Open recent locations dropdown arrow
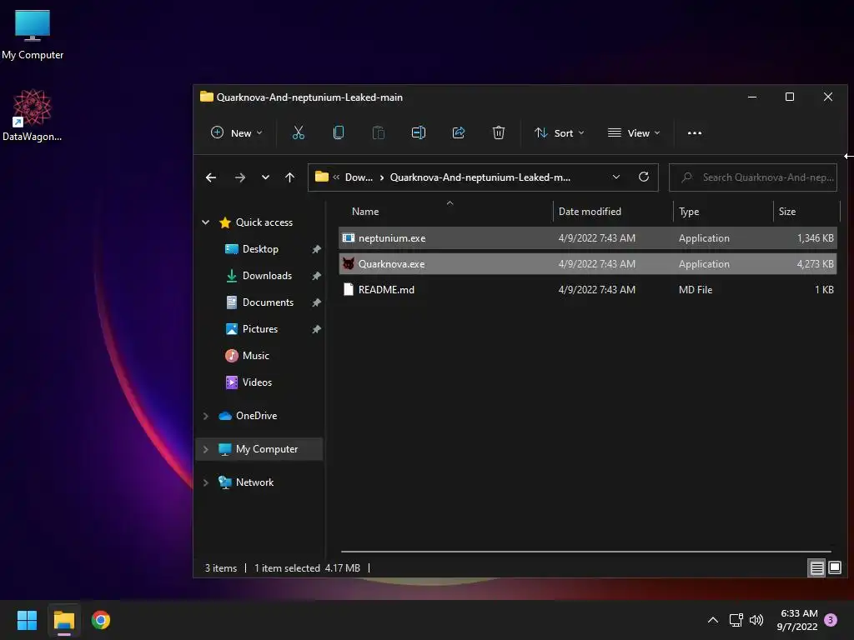This screenshot has width=854, height=640. point(265,177)
